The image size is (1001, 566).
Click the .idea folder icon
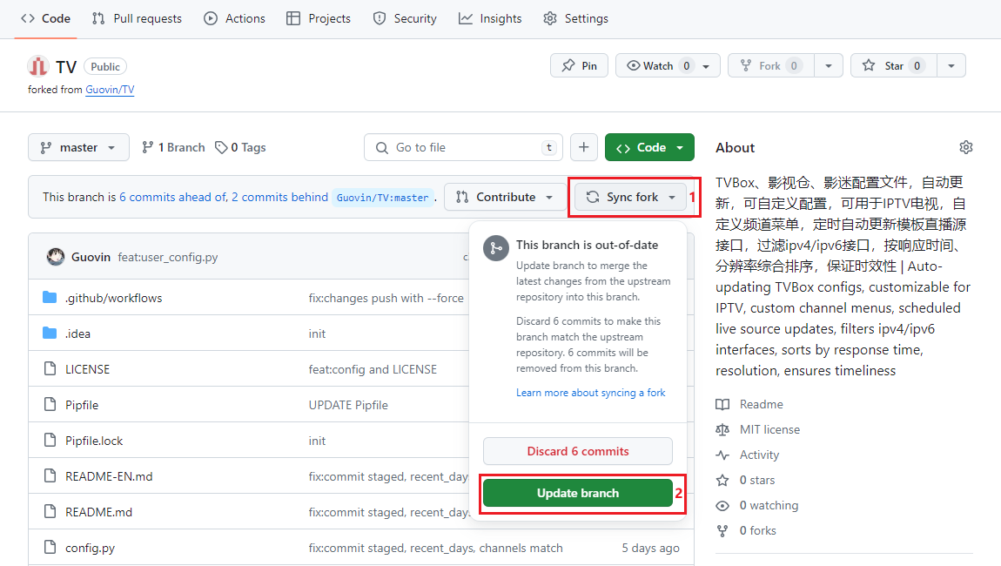50,334
